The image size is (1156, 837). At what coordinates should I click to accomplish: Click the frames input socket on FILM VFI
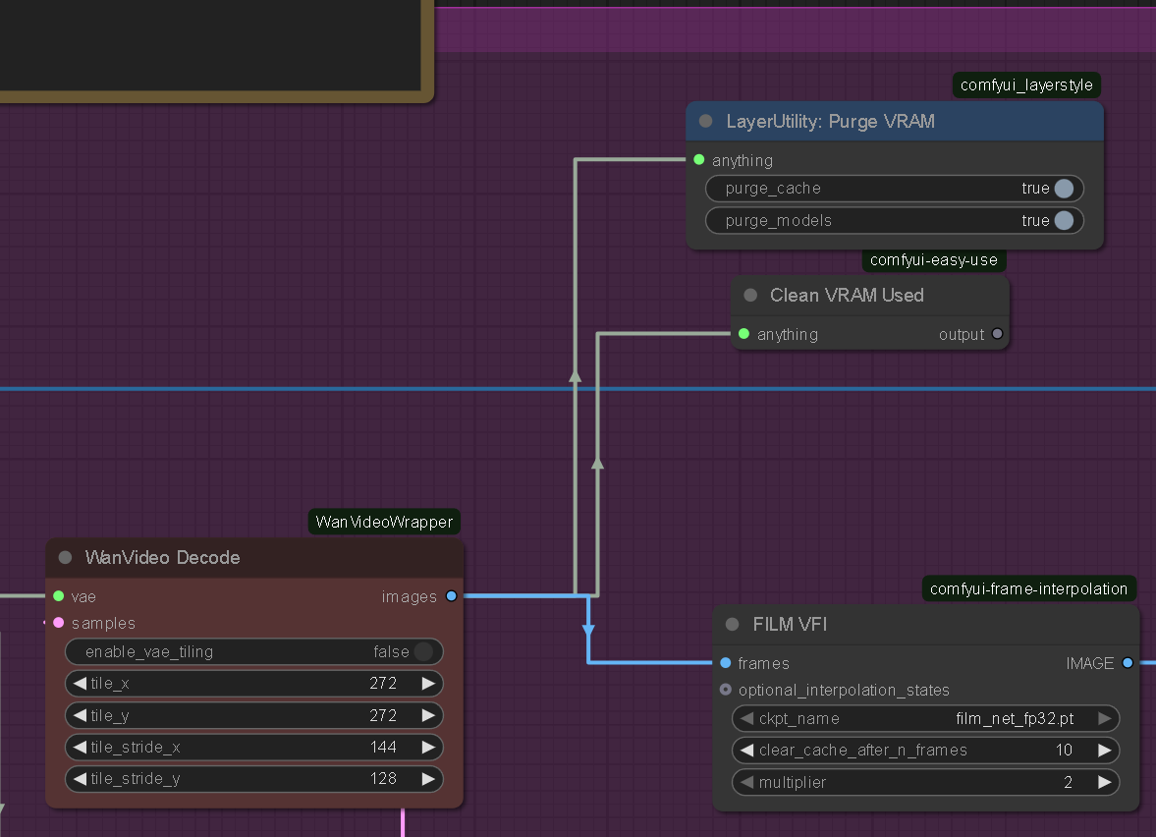click(726, 663)
